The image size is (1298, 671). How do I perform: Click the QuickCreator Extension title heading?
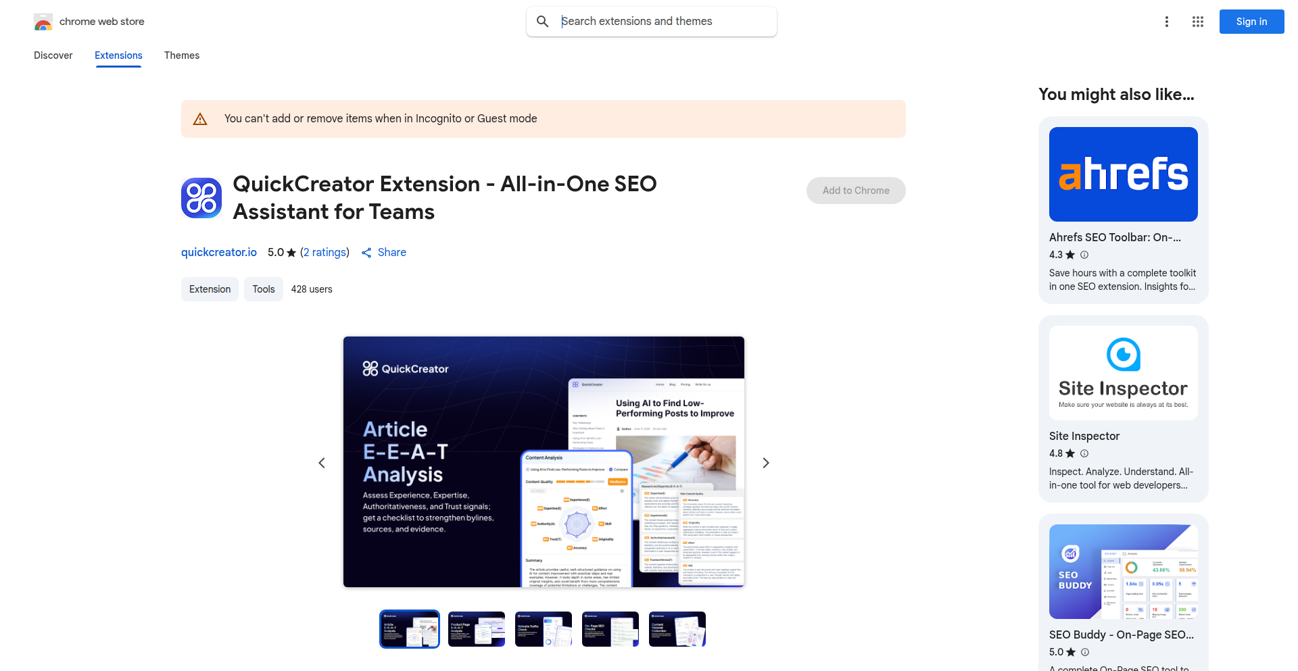(x=445, y=198)
